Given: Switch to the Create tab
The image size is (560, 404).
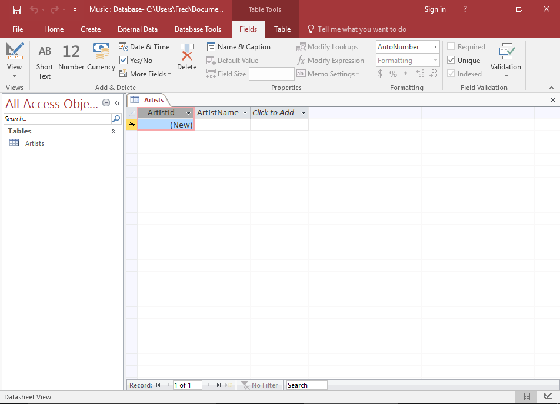Looking at the screenshot, I should coord(91,29).
